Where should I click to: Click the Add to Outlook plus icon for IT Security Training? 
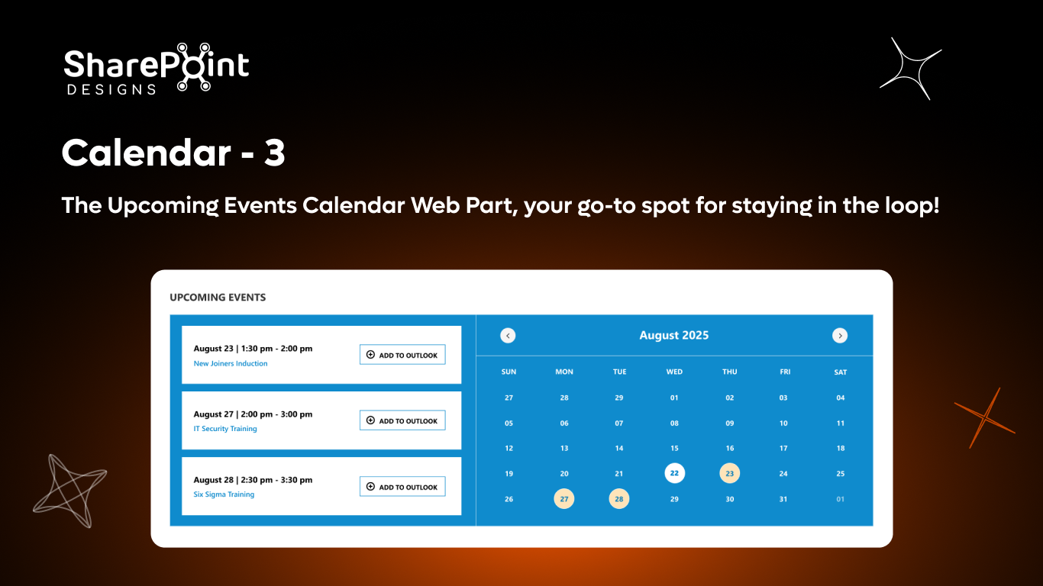tap(370, 420)
